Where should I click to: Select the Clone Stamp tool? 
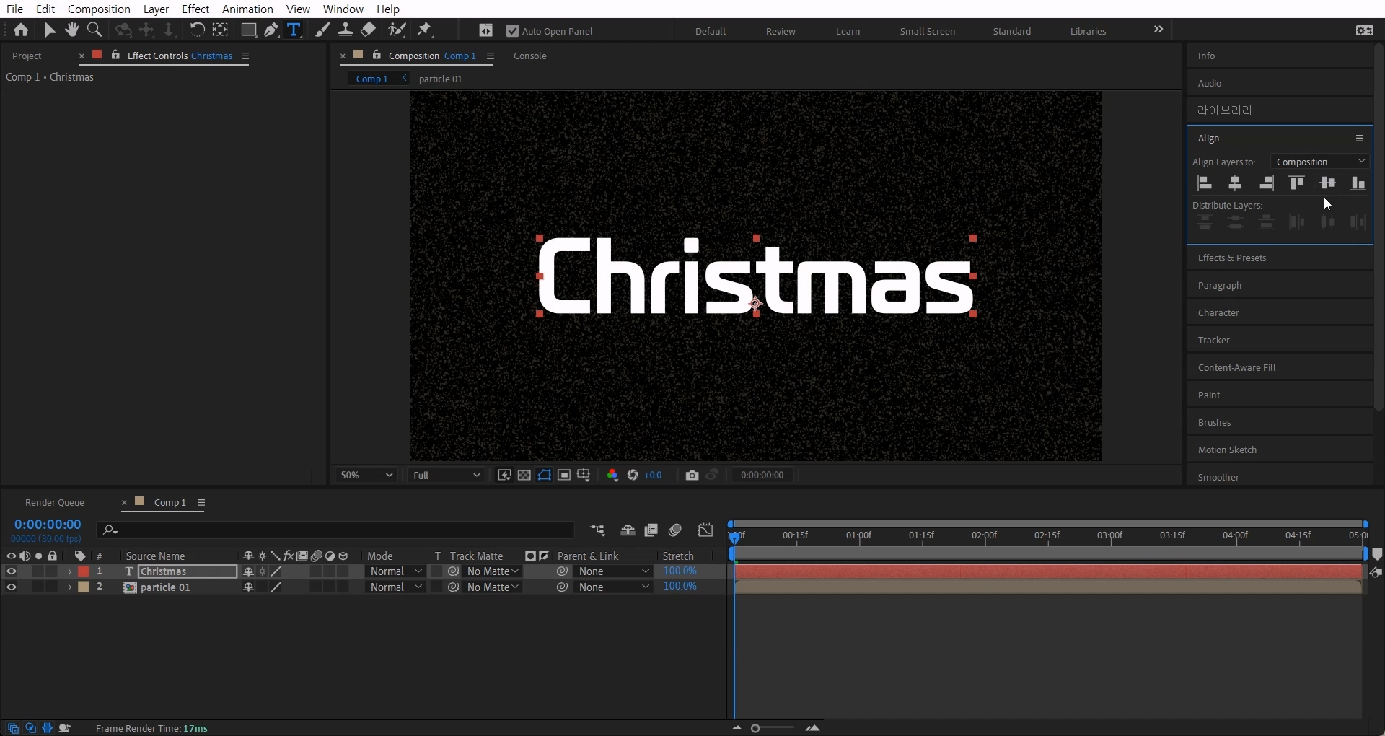346,30
